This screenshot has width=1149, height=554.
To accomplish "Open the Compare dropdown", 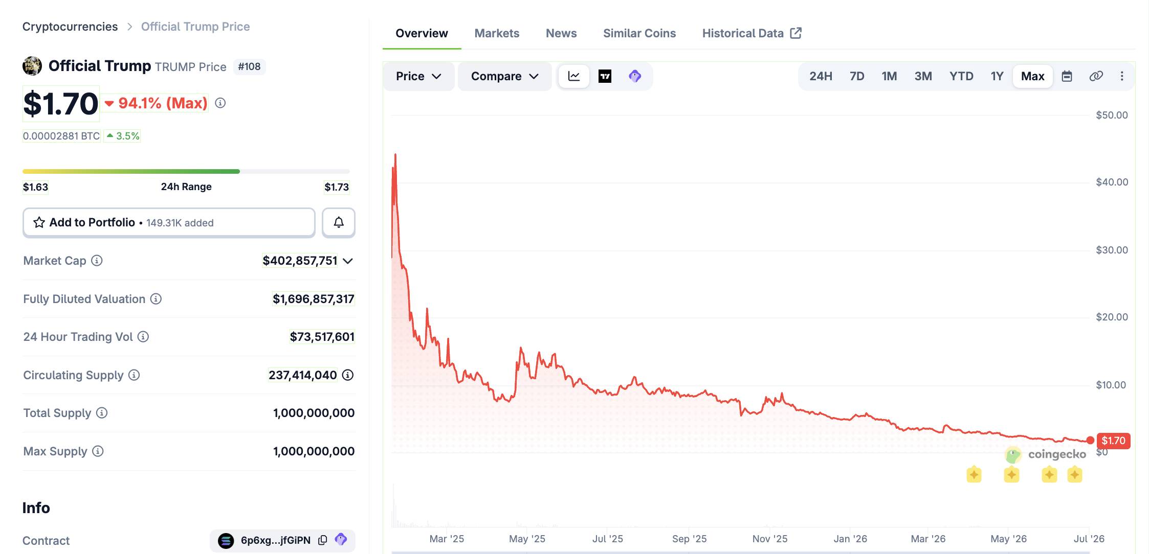I will coord(504,76).
